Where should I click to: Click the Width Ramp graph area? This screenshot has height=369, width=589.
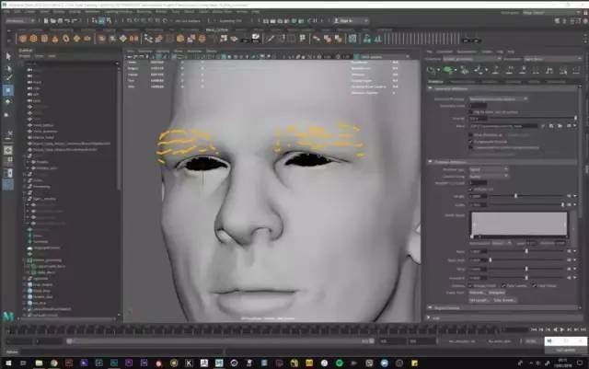pos(519,225)
